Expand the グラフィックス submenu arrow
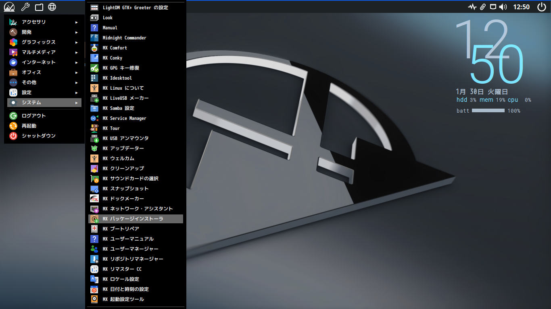Screen dimensions: 551x309 tap(77, 43)
